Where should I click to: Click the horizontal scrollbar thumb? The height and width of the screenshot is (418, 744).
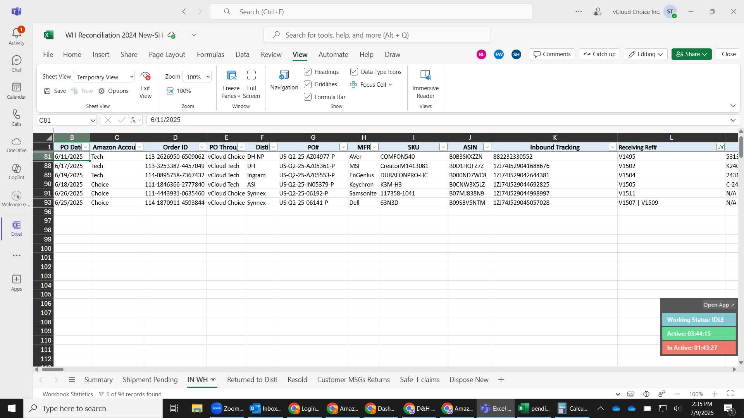coord(53,369)
